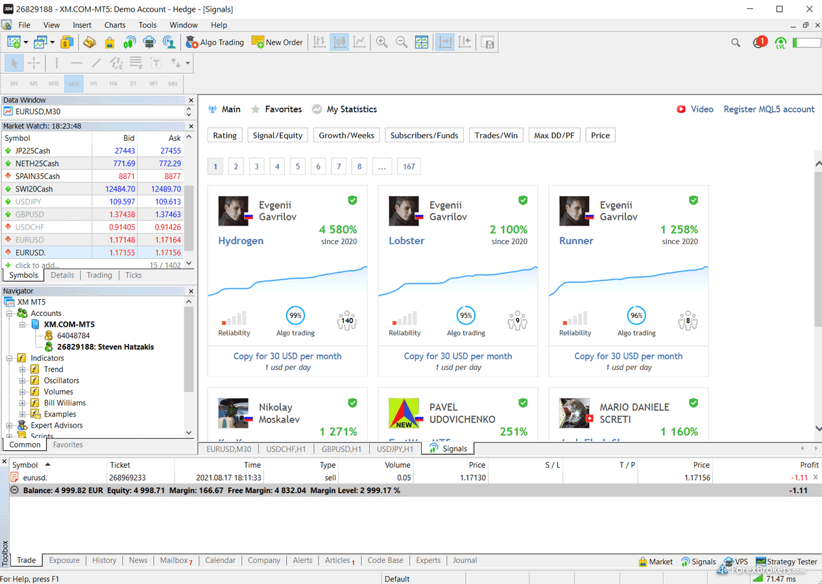Click the notifications icon with red badge
The image size is (822, 584).
(x=759, y=42)
